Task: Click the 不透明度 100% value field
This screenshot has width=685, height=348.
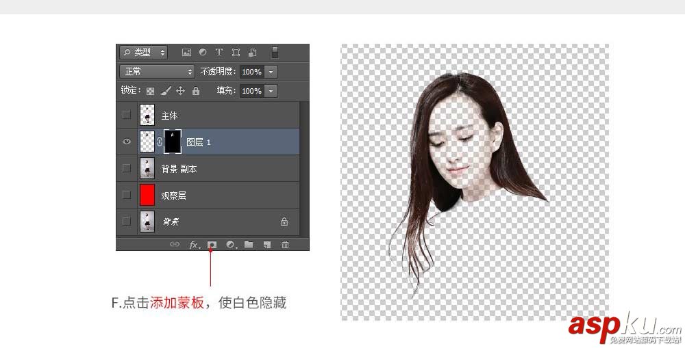Action: pos(252,72)
